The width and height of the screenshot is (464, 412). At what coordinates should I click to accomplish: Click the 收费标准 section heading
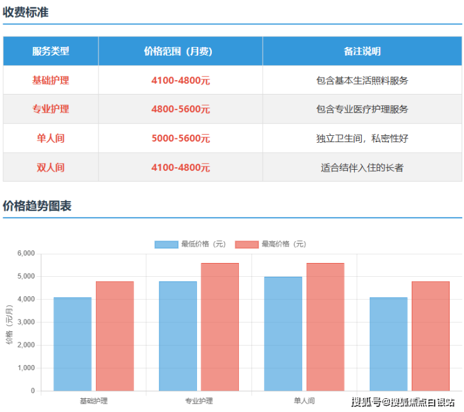click(26, 12)
